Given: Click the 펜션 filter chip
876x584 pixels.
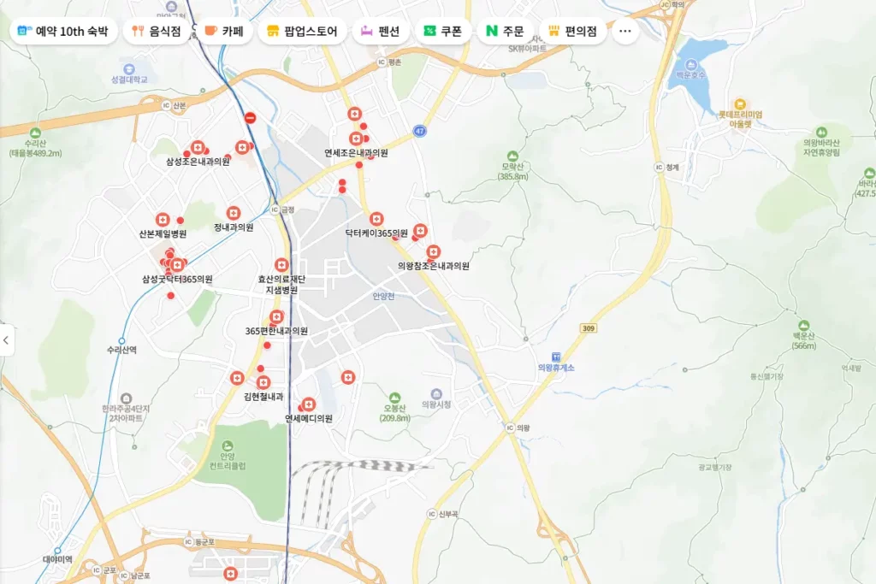Looking at the screenshot, I should [387, 28].
